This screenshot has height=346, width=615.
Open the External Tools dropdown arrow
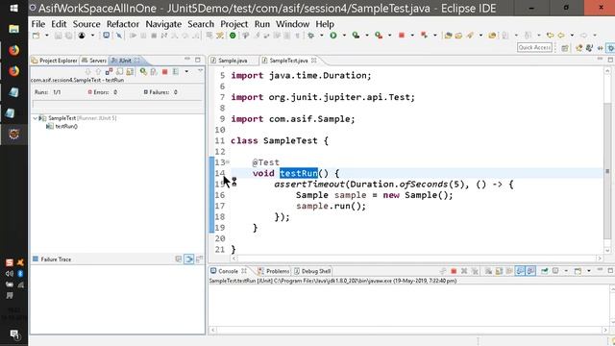point(389,36)
